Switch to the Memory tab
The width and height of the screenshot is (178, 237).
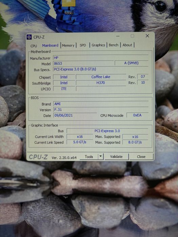click(68, 45)
